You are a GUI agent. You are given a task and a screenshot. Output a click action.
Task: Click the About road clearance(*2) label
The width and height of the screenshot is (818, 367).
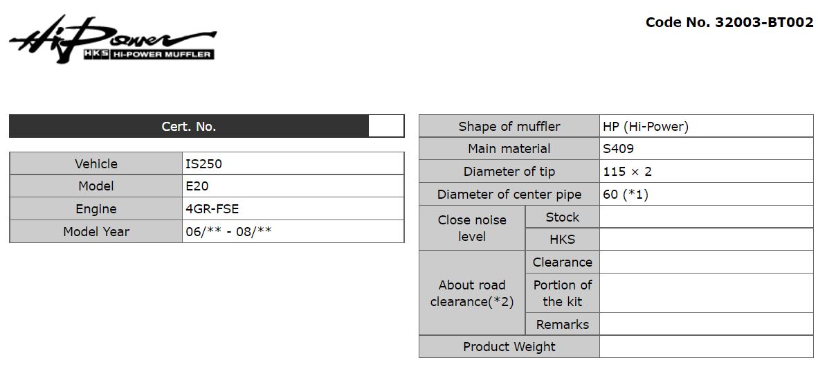pyautogui.click(x=472, y=293)
